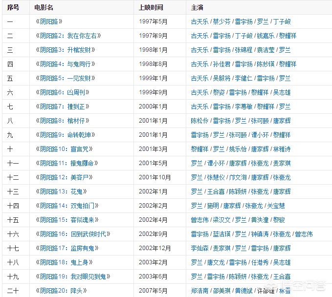This screenshot has width=332, height=297.
Task: Click actor 麦家琪 in the 阴阳路11 row
Action: click(282, 163)
